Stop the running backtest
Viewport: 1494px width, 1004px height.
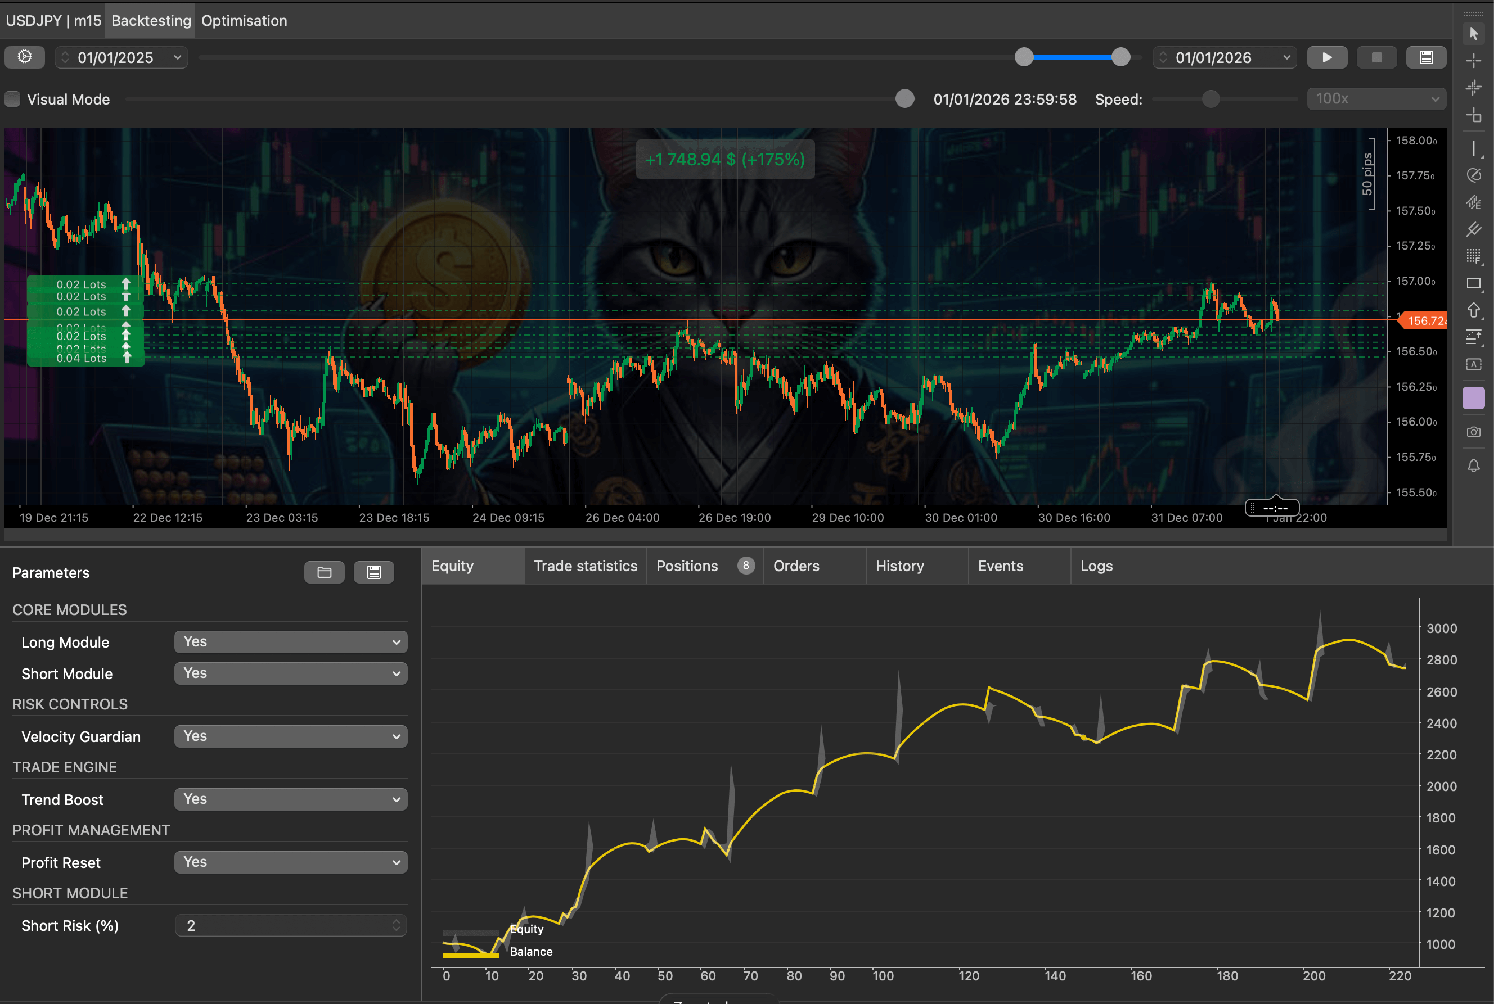1377,57
